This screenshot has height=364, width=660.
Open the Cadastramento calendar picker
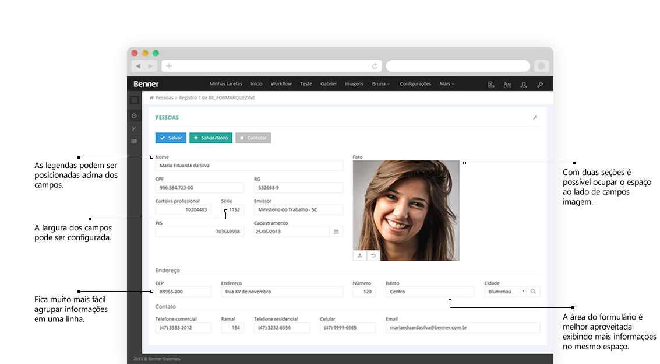(336, 232)
